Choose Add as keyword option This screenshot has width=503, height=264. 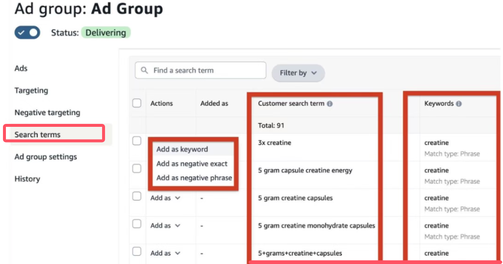(x=182, y=149)
